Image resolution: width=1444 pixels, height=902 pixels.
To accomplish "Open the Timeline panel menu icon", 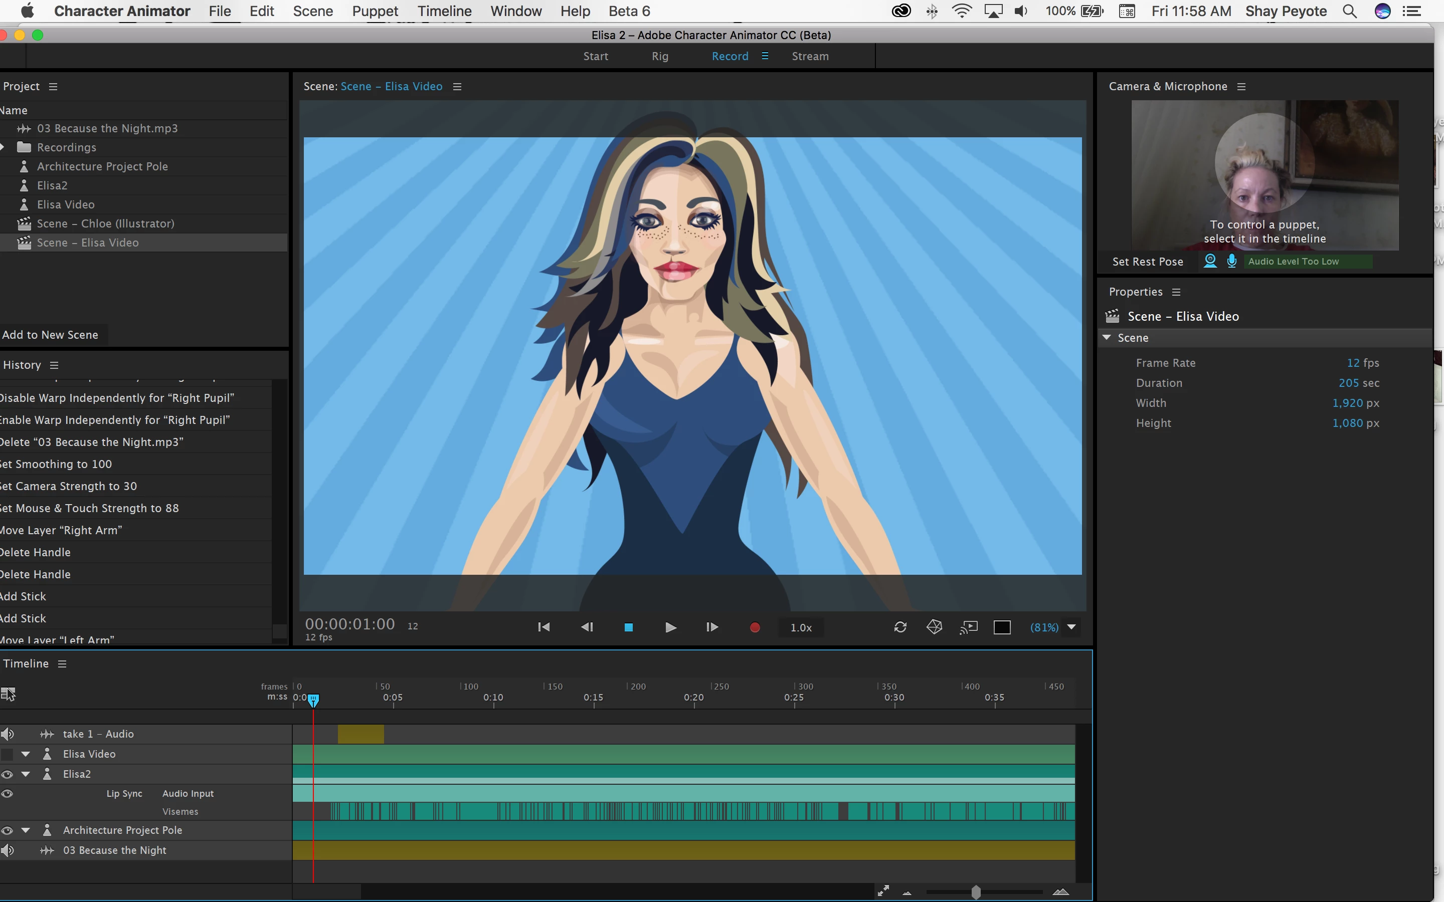I will tap(62, 664).
